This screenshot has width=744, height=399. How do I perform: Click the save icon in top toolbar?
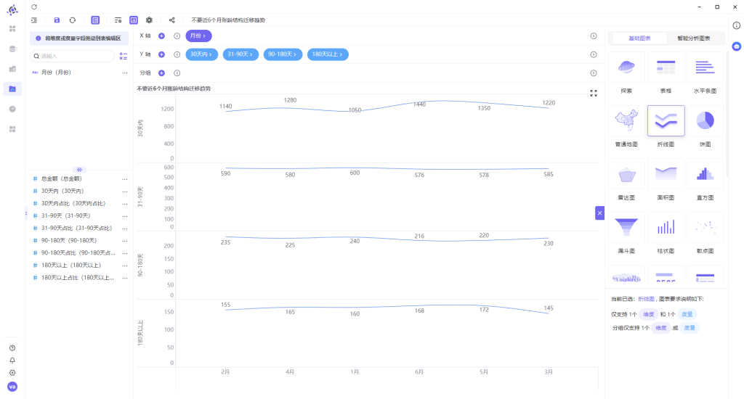coord(57,20)
